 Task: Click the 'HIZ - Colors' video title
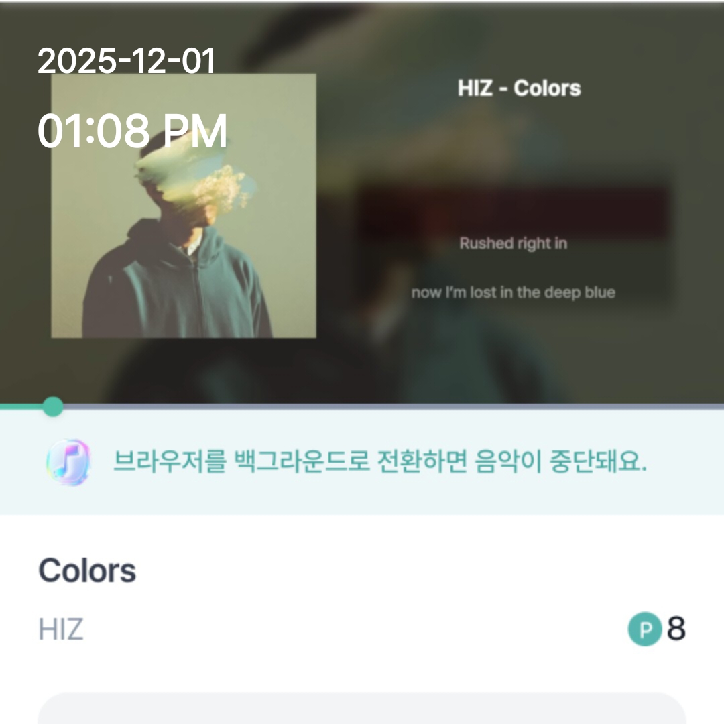click(x=519, y=88)
